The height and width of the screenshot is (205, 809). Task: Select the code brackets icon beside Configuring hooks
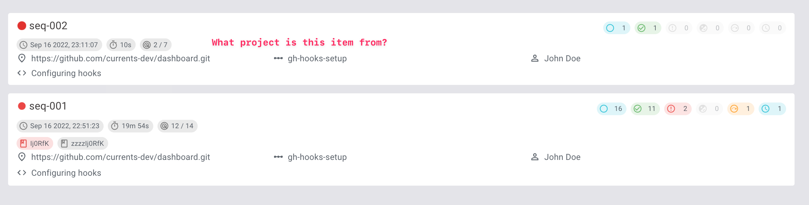click(x=21, y=73)
